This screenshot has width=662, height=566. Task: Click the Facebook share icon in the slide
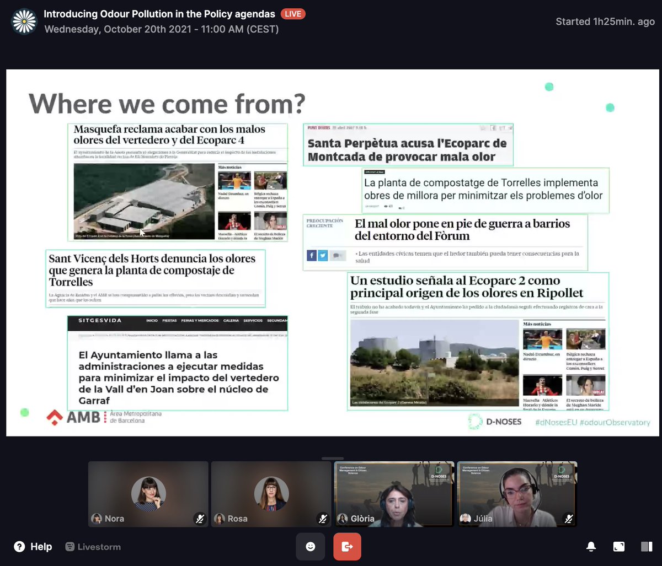311,255
